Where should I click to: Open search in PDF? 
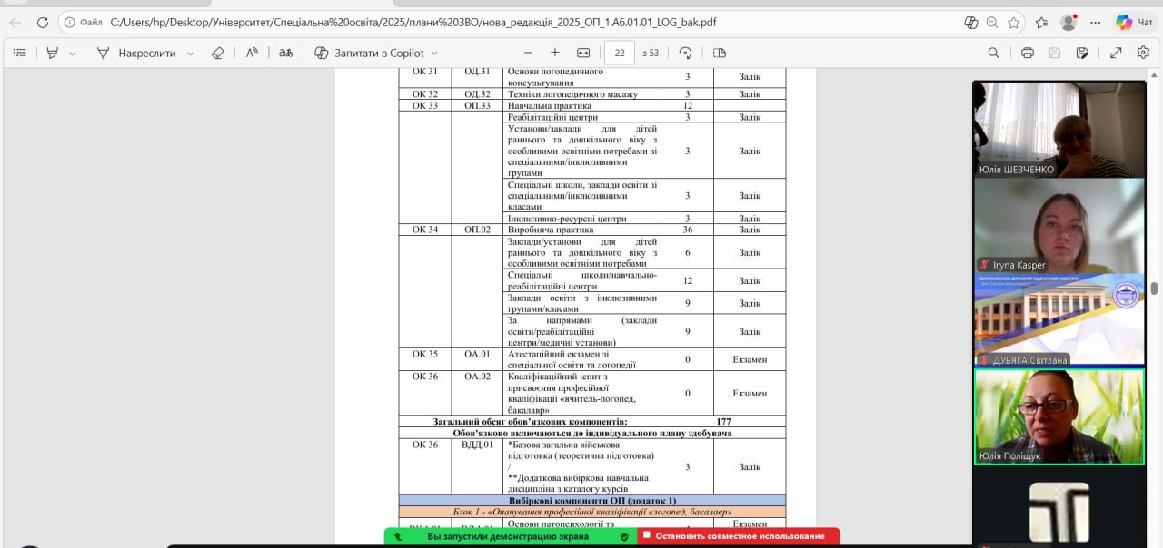(x=993, y=53)
